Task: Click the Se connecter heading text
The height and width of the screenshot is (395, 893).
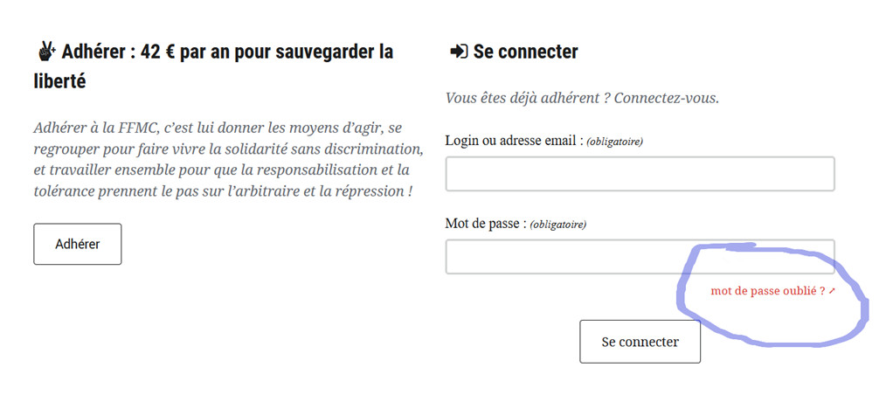Action: click(526, 52)
